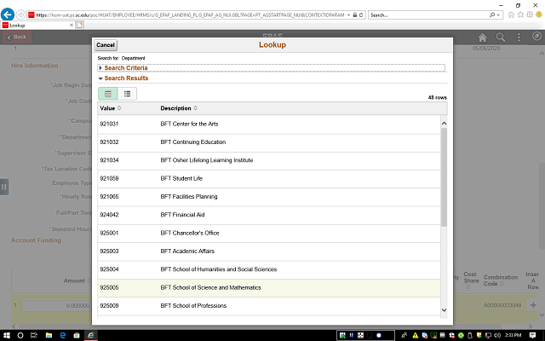
Task: Open browser favorites star icon
Action: (x=520, y=14)
